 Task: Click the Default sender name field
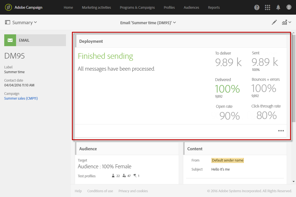[227, 160]
